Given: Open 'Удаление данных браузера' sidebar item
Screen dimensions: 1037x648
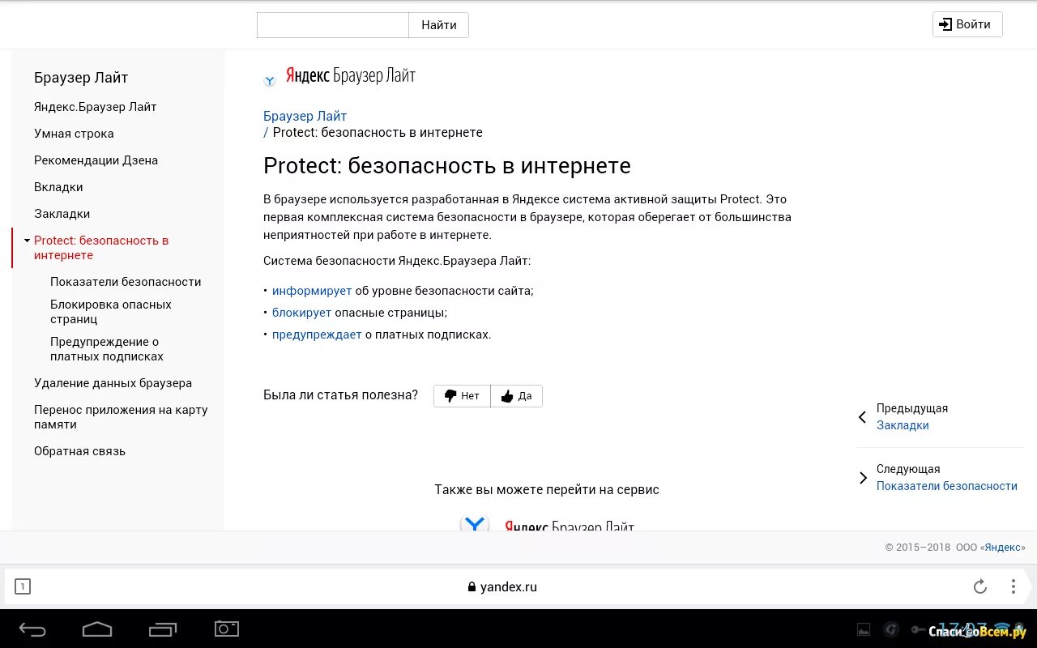Looking at the screenshot, I should pos(113,383).
